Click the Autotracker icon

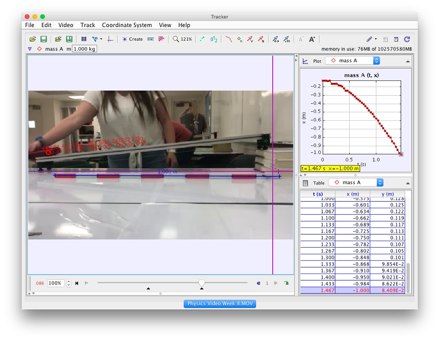pos(161,39)
